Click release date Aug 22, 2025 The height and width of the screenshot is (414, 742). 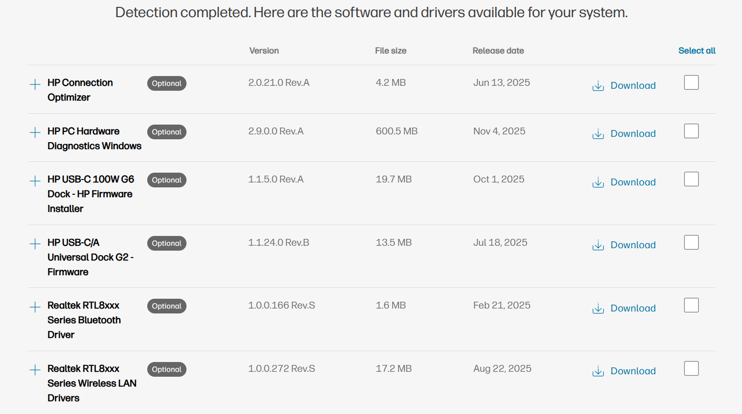[x=502, y=368]
